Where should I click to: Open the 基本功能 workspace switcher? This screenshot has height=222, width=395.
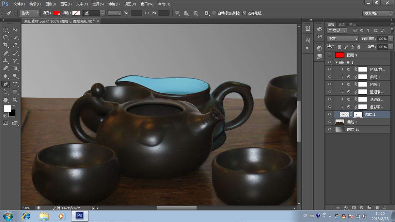377,13
